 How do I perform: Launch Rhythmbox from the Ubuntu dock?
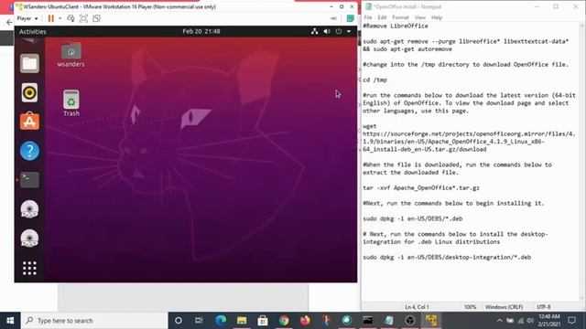(x=29, y=92)
